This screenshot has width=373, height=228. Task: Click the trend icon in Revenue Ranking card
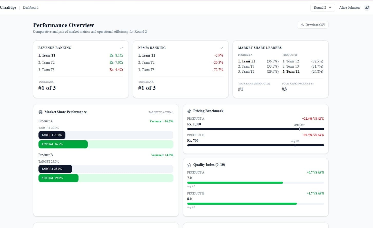[x=122, y=48]
